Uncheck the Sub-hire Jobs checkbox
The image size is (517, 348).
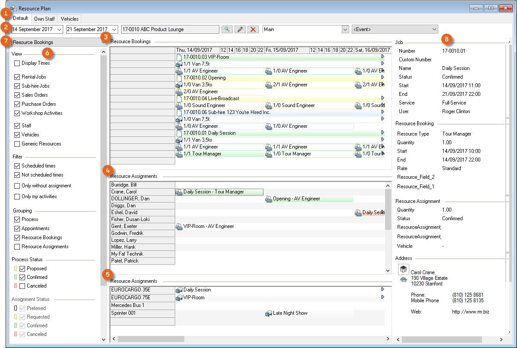click(17, 86)
